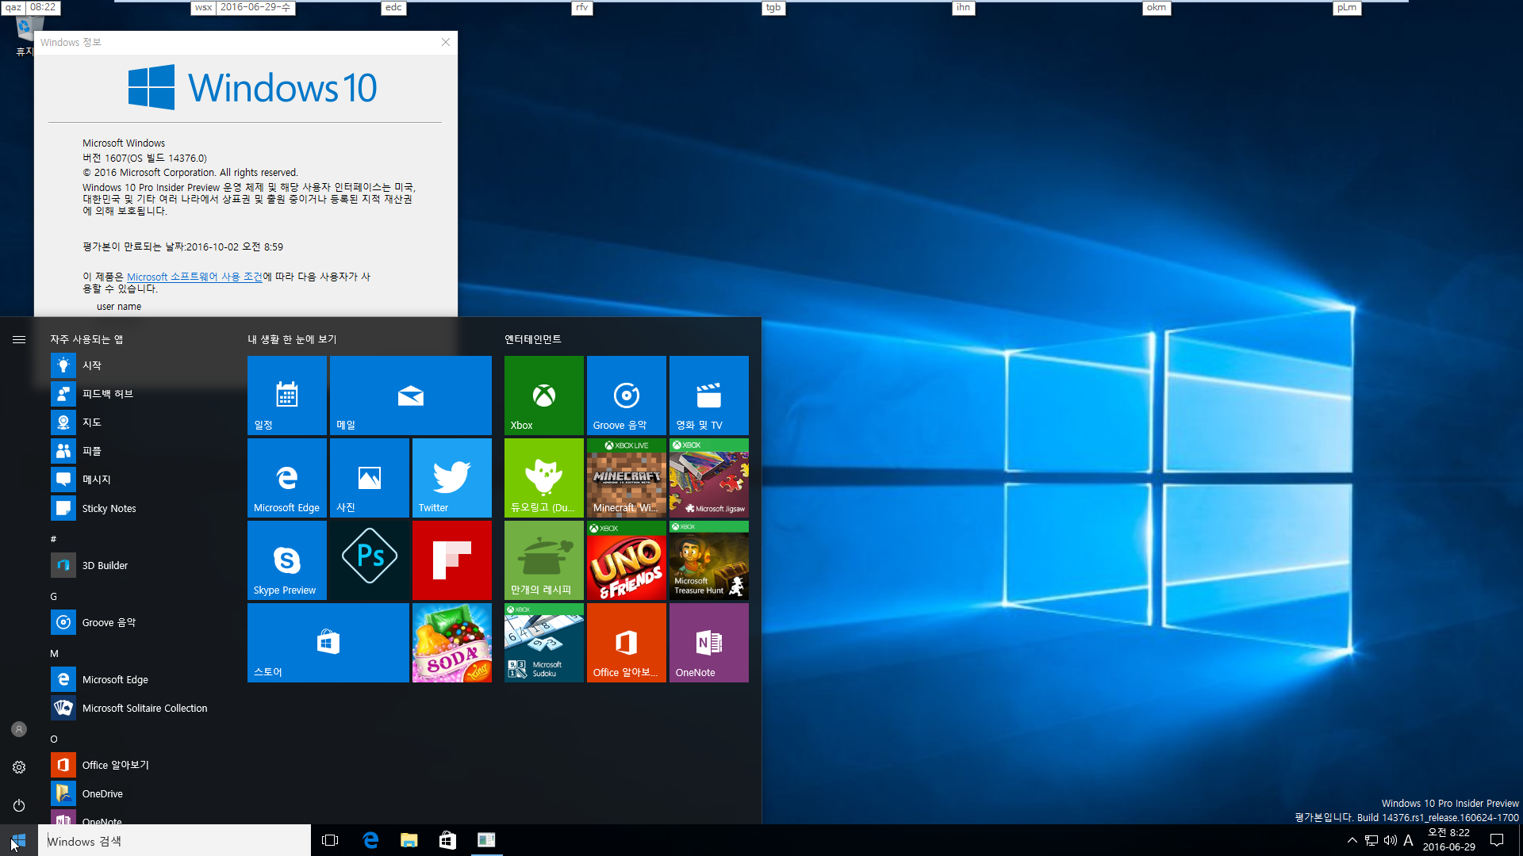Image resolution: width=1523 pixels, height=856 pixels.
Task: Open Task View on the taskbar
Action: (x=330, y=840)
